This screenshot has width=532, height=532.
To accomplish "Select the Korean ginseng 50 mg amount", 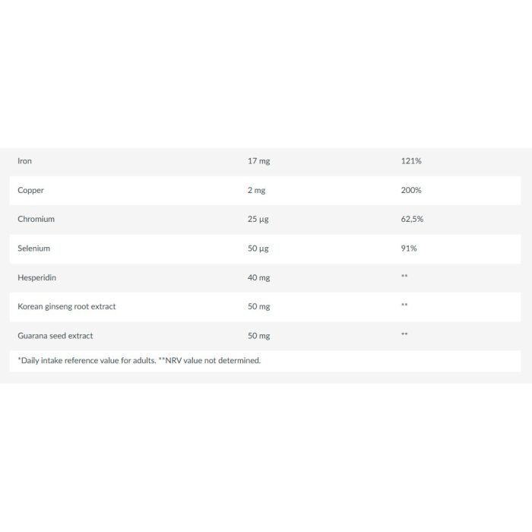I will tap(258, 307).
